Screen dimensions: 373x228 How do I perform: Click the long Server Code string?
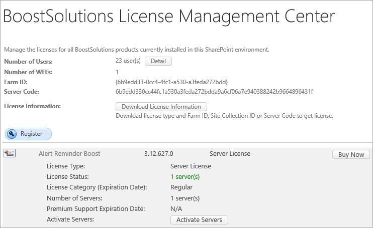tap(214, 92)
